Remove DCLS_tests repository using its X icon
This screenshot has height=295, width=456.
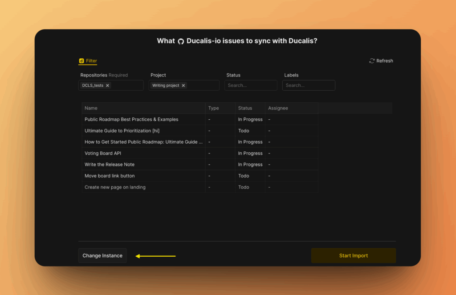tap(107, 85)
